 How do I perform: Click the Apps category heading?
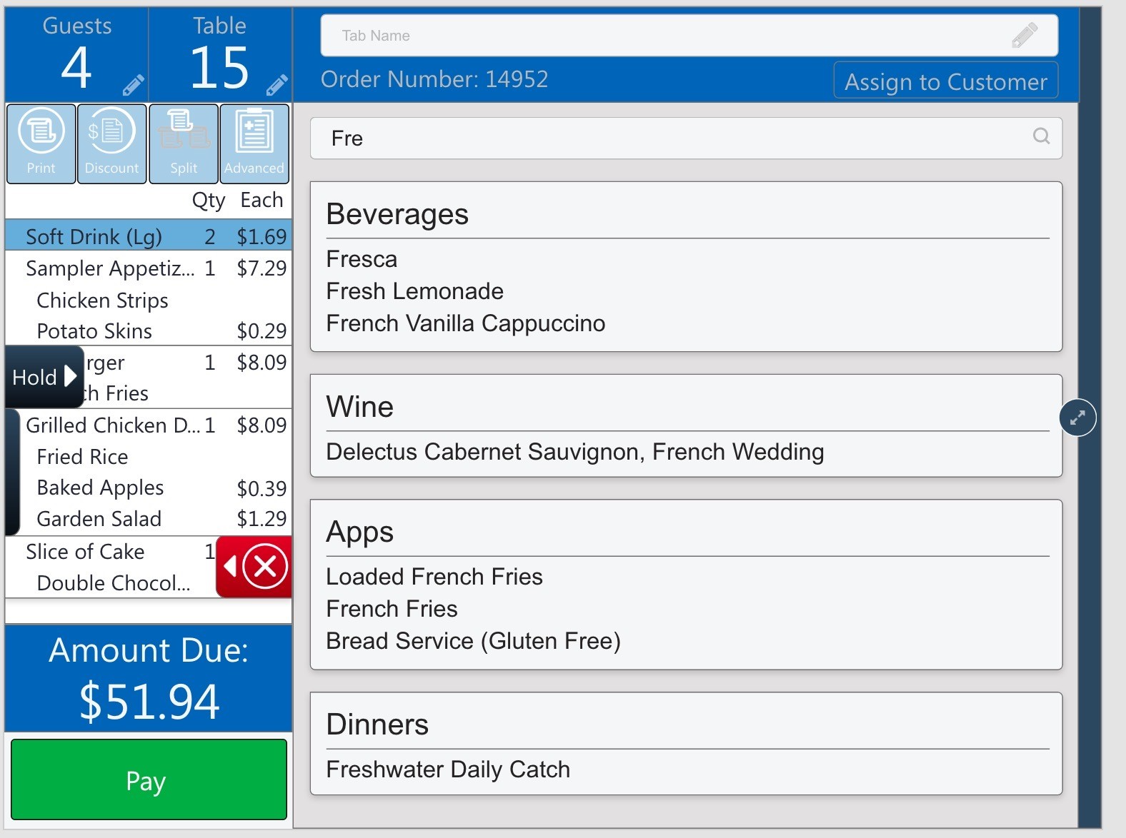[x=359, y=532]
